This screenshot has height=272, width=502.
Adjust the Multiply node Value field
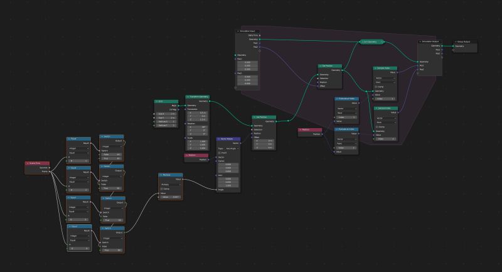(171, 197)
